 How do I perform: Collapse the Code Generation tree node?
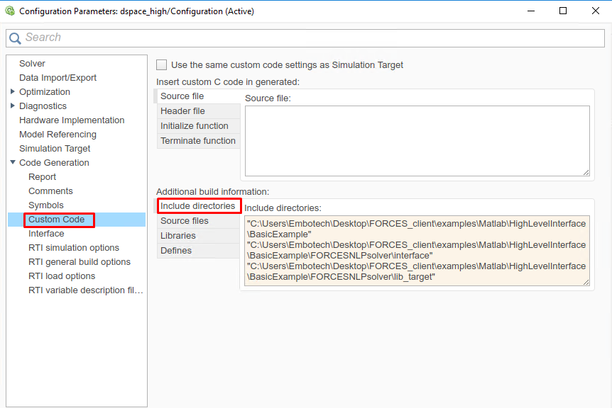[13, 163]
